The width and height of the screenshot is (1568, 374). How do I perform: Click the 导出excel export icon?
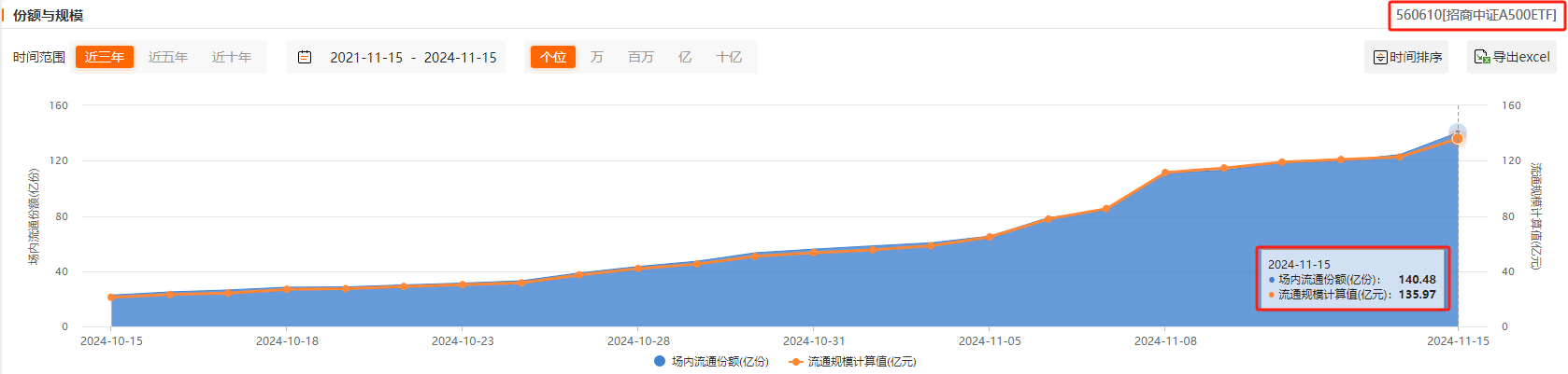coord(1482,57)
